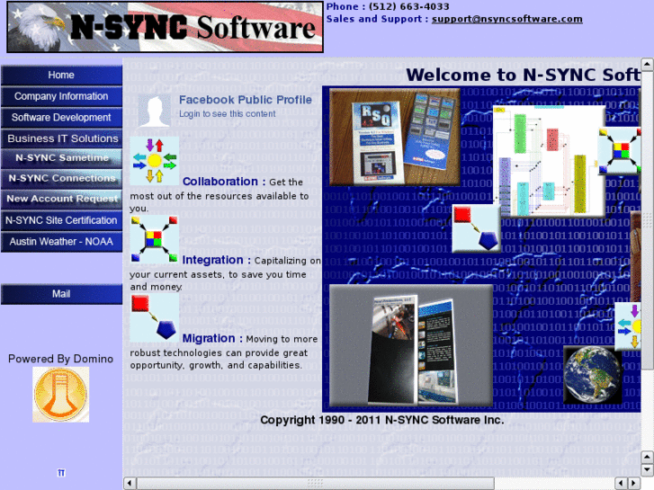Click vertical scrollbar up arrow at the top

(x=647, y=64)
